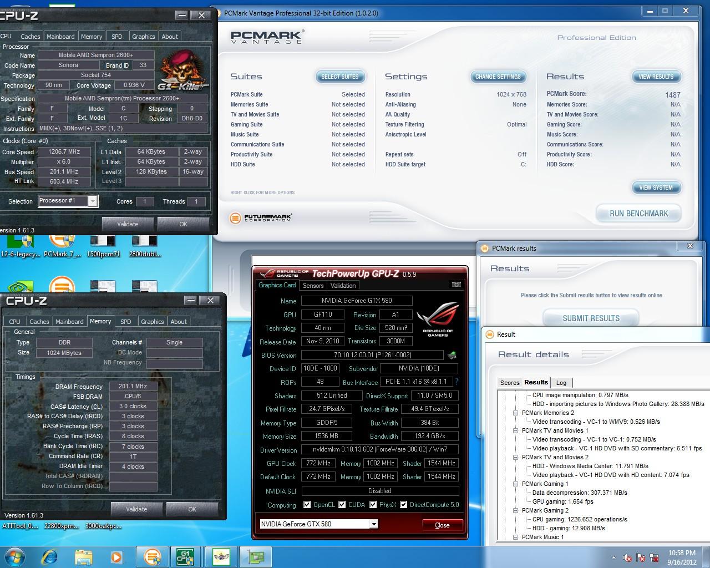Collapse the PCMark TV and Movies 2 node
The height and width of the screenshot is (568, 710).
click(516, 457)
